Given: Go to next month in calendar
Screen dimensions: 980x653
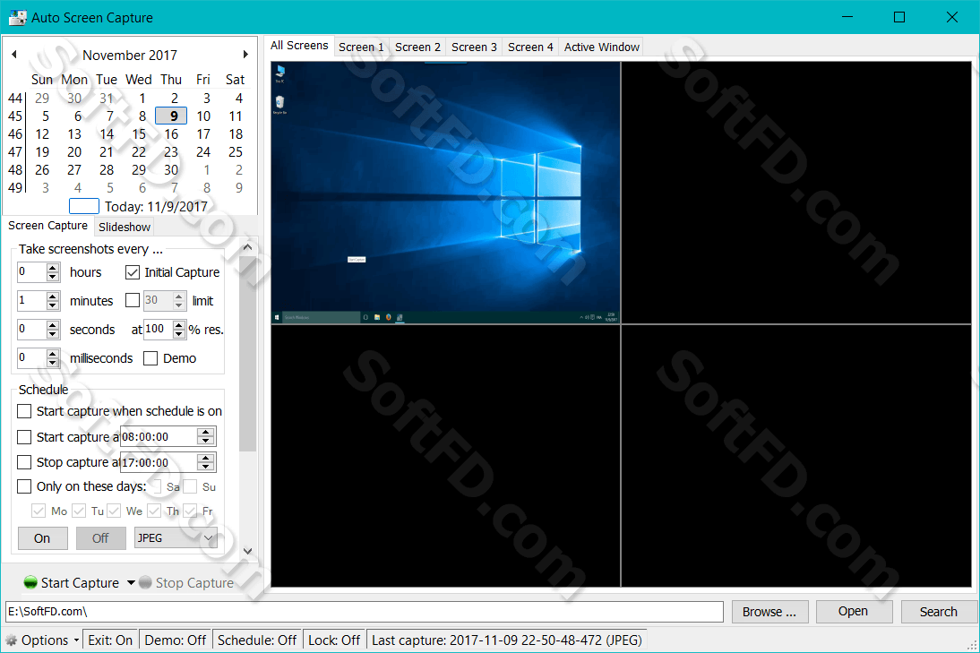Looking at the screenshot, I should pos(245,55).
